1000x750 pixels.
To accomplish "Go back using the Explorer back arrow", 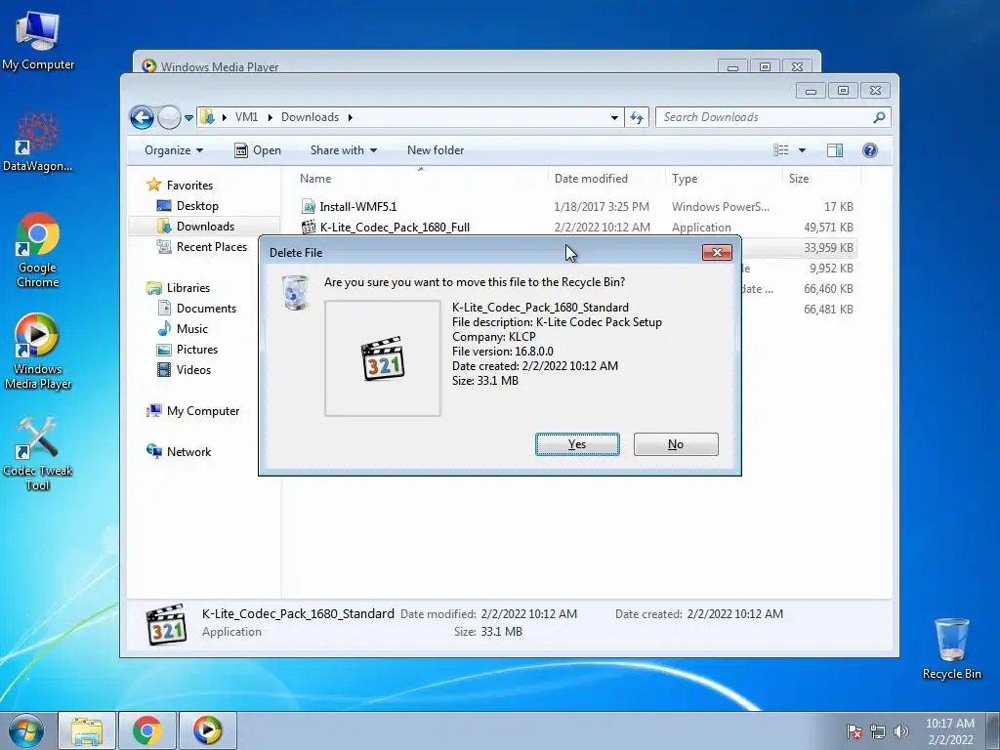I will (142, 117).
